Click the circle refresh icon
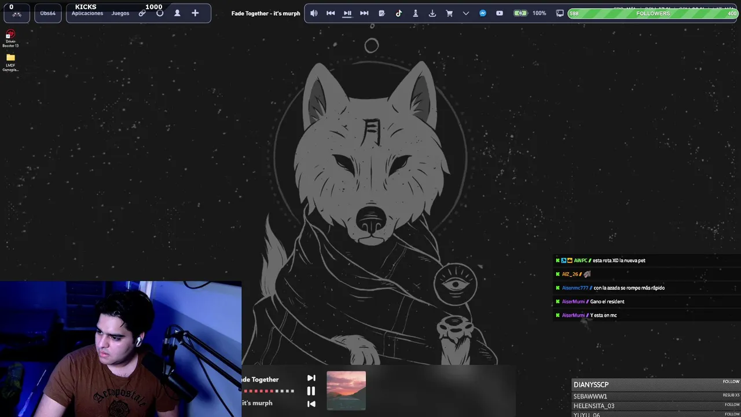This screenshot has height=417, width=741. [160, 13]
